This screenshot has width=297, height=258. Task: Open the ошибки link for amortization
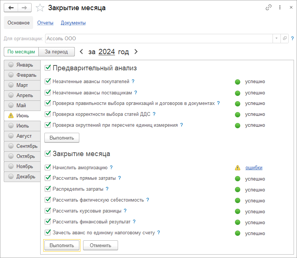point(254,168)
